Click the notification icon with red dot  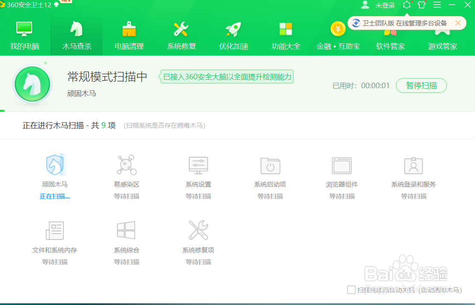point(407,5)
